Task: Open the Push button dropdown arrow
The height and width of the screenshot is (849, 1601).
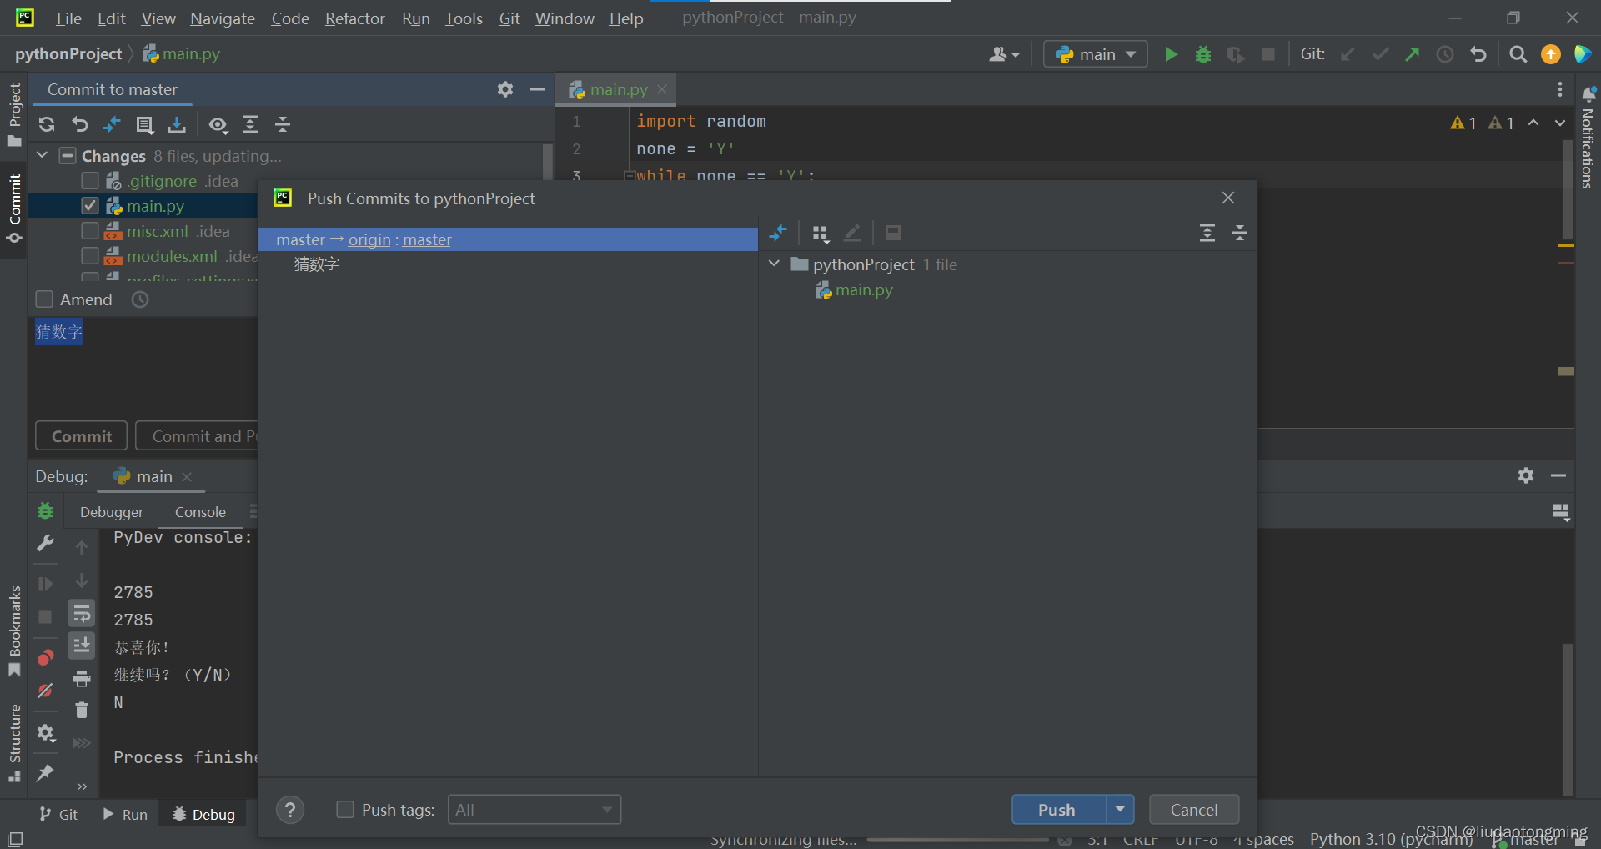Action: 1120,810
